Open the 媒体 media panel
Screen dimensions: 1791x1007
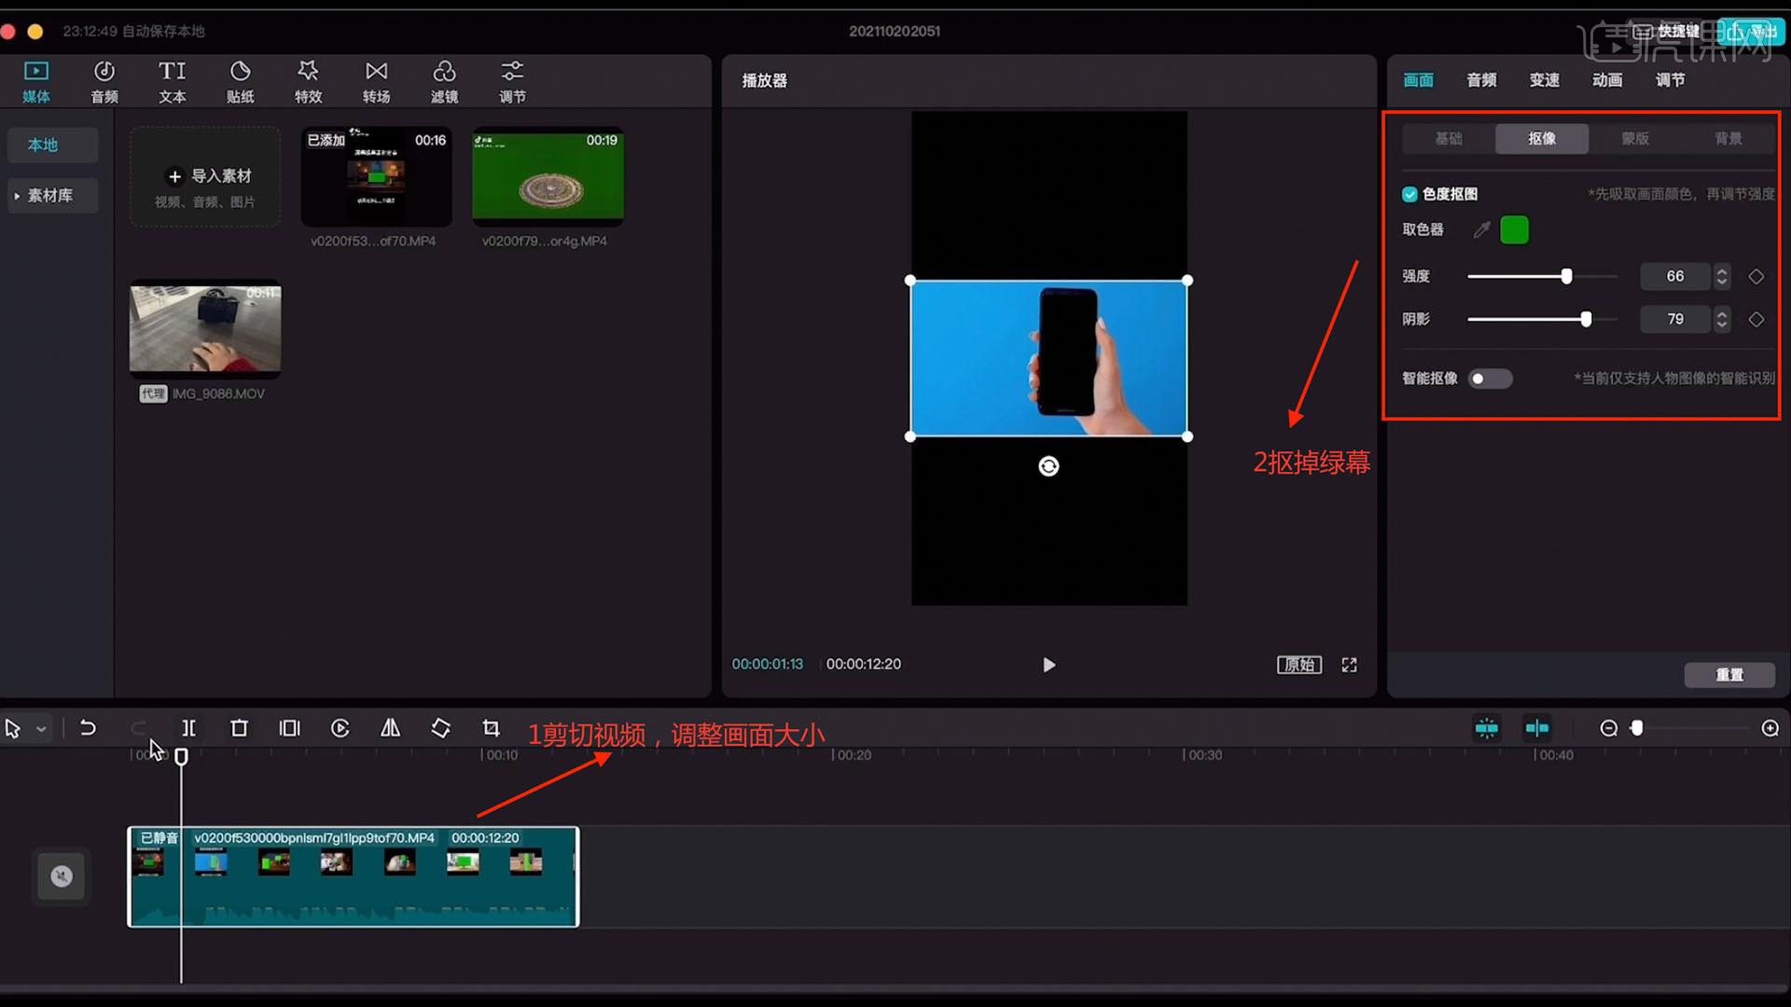36,81
